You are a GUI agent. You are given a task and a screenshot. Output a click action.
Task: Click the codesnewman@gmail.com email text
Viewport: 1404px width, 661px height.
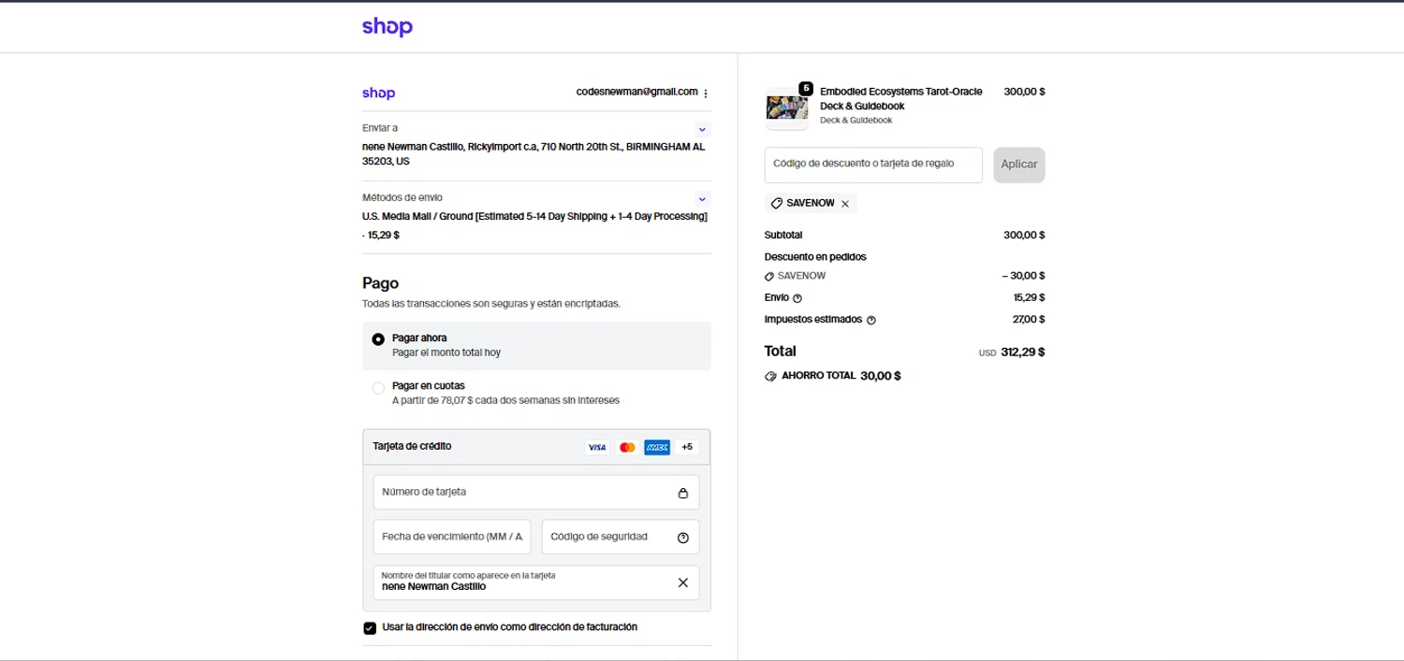[637, 92]
